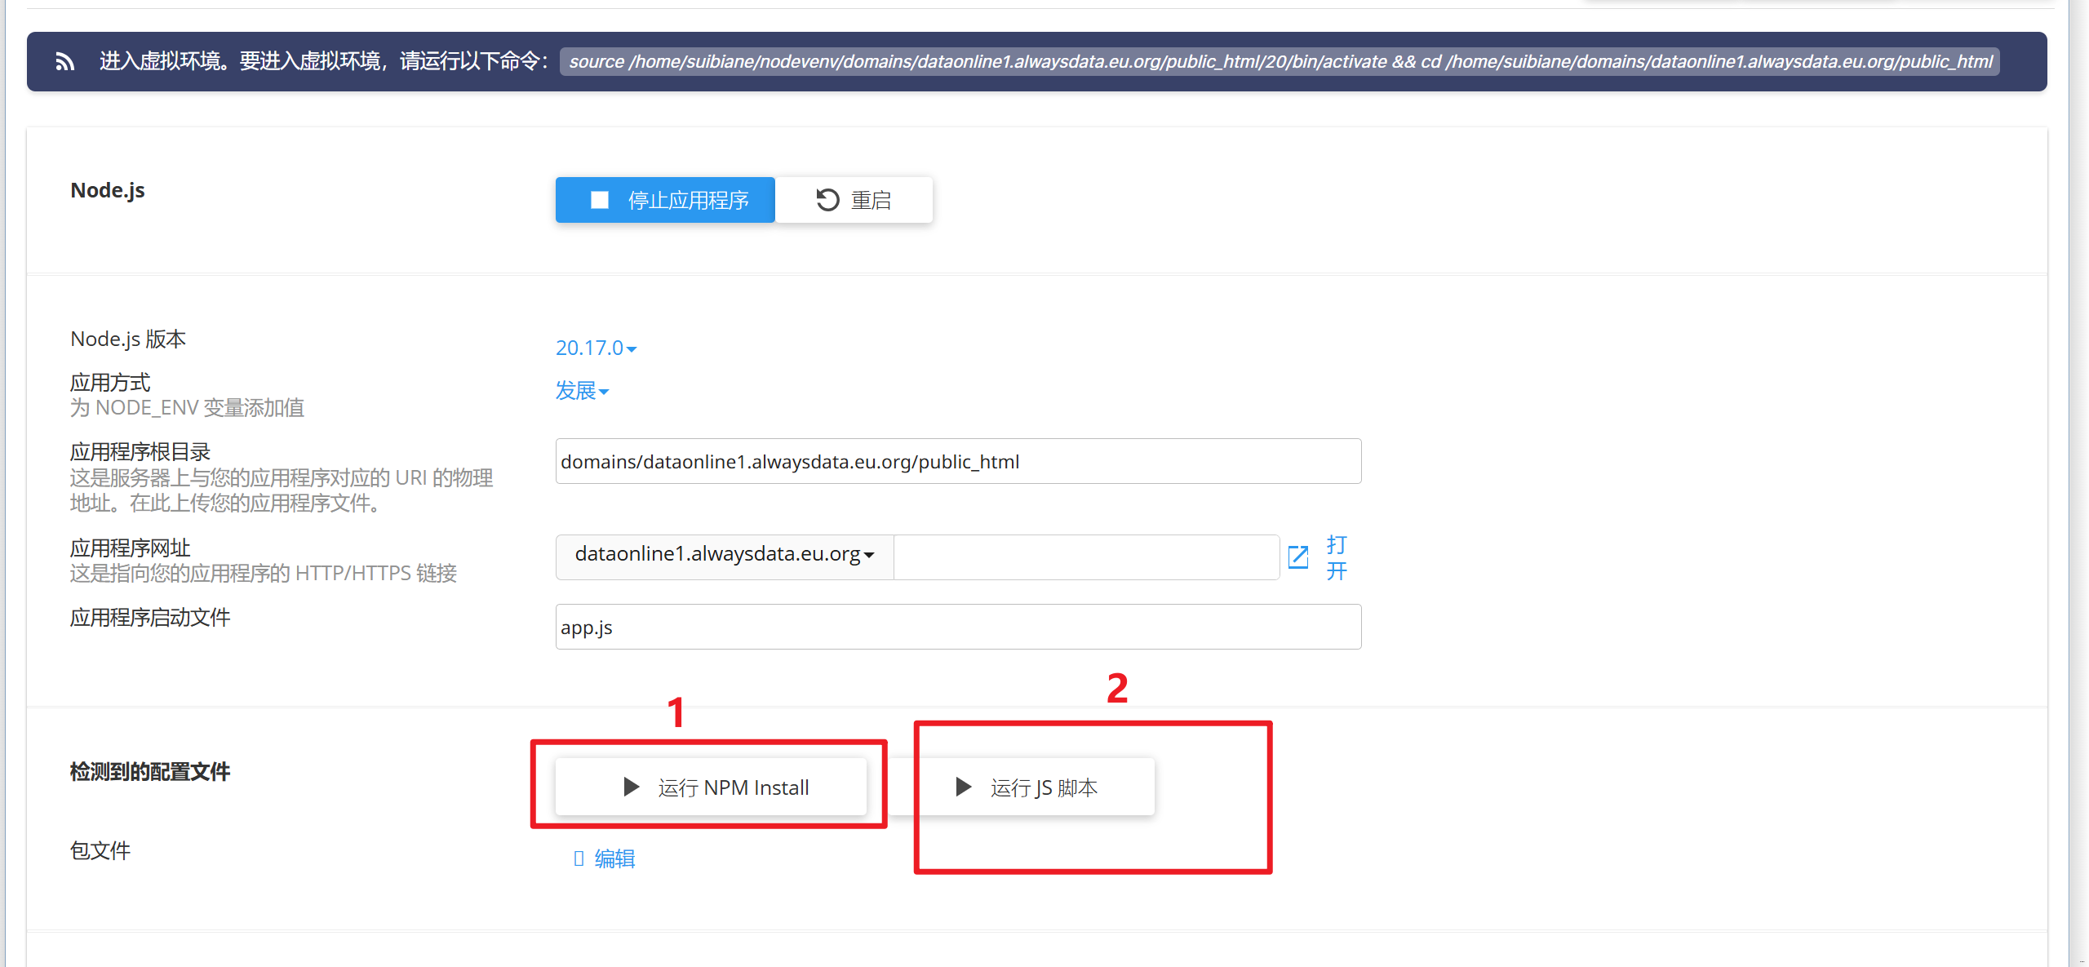The width and height of the screenshot is (2089, 967).
Task: Click the 编辑 package file link
Action: click(614, 858)
